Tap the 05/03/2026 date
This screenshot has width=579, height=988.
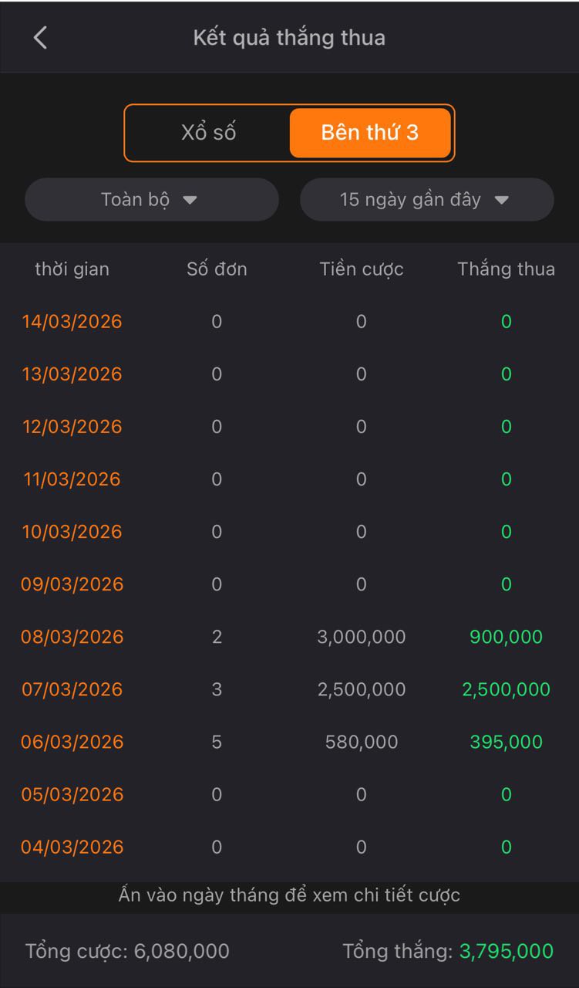pyautogui.click(x=72, y=794)
